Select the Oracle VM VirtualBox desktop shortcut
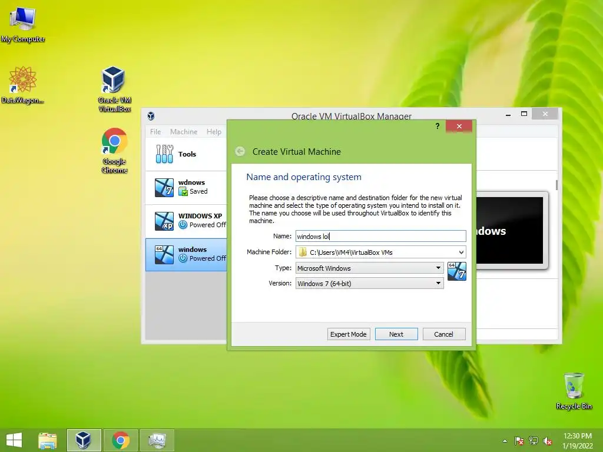Image resolution: width=603 pixels, height=452 pixels. point(114,89)
